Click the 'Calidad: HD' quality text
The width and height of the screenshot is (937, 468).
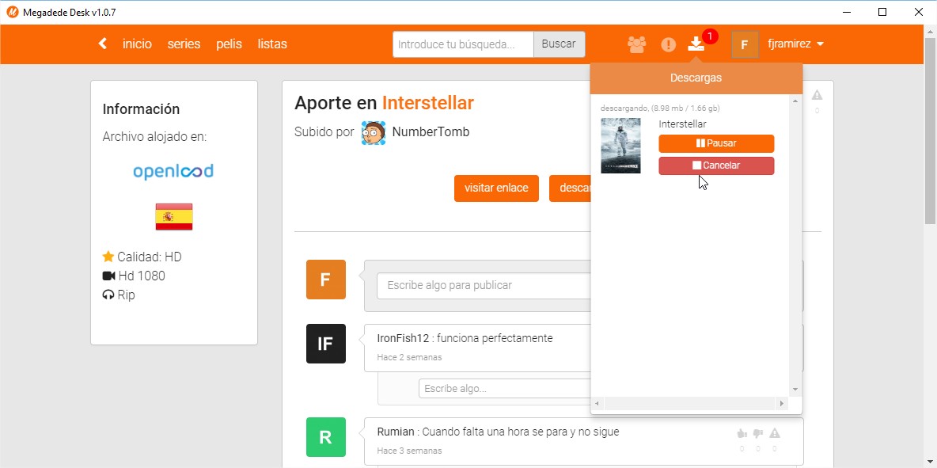click(150, 257)
